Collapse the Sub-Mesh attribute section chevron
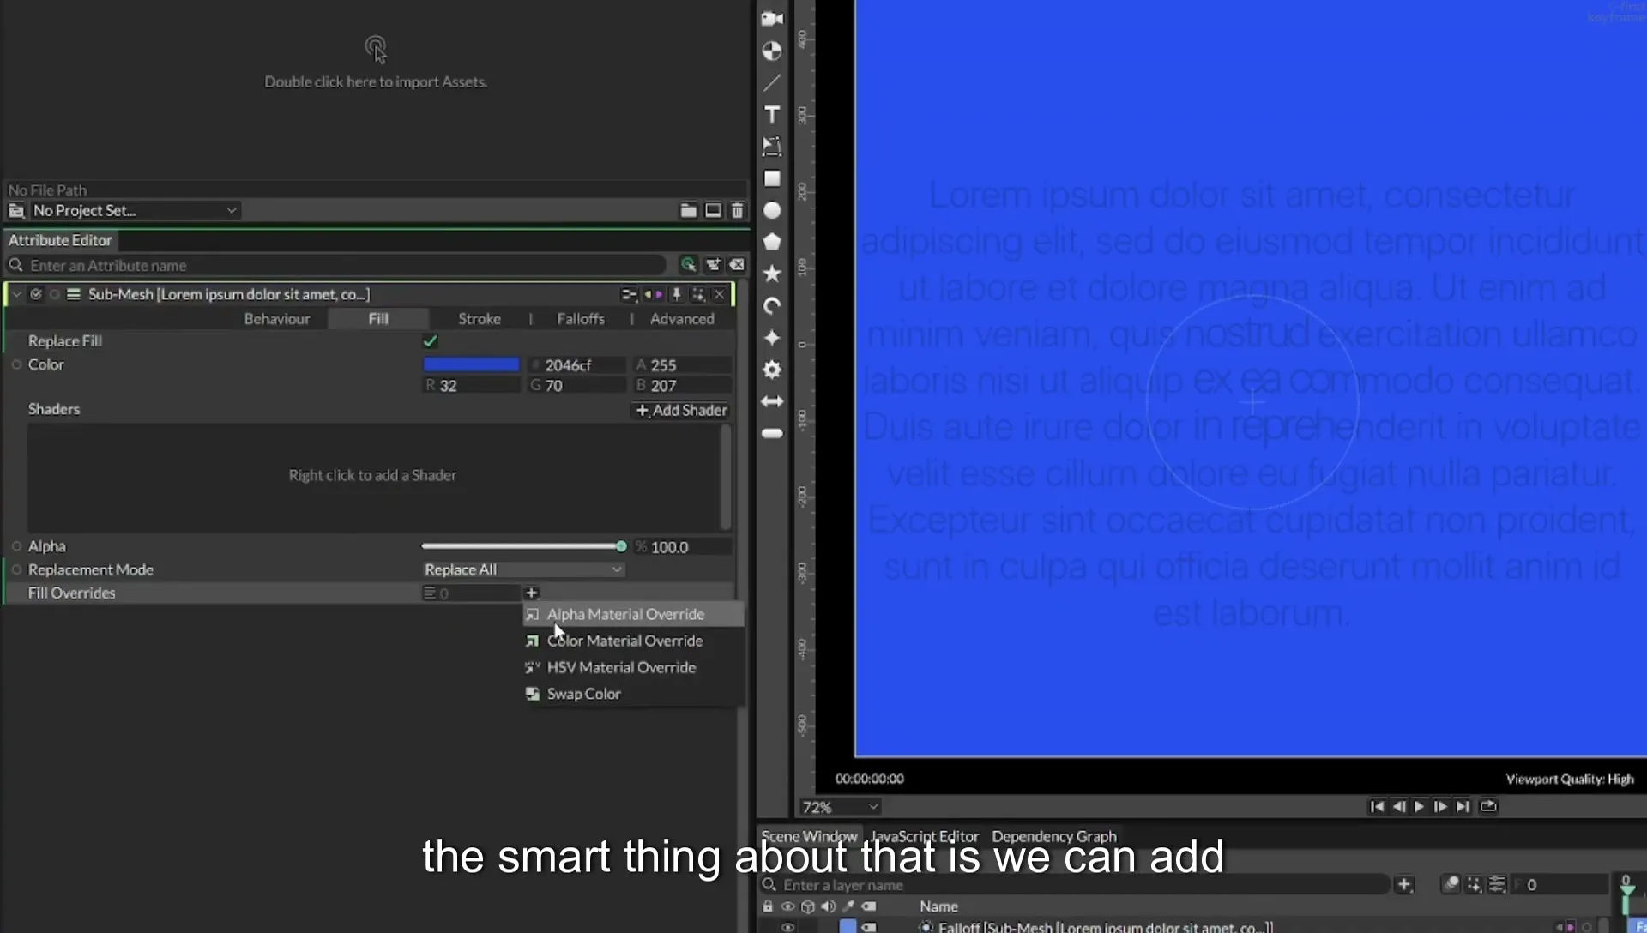The image size is (1647, 933). [x=16, y=294]
